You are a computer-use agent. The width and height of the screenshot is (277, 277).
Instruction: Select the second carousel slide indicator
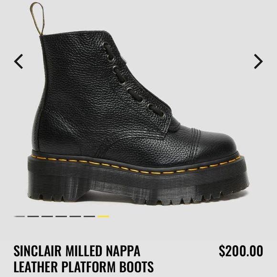click(33, 216)
